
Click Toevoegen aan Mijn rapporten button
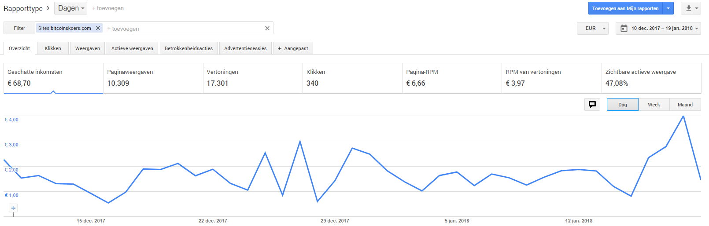point(625,8)
